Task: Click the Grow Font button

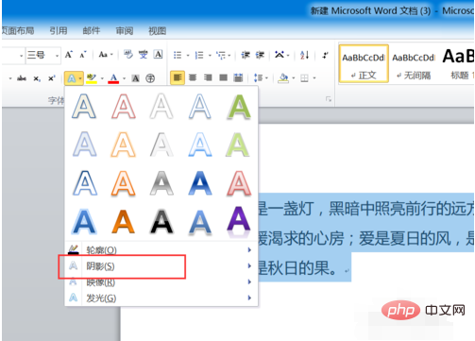Action: coord(69,55)
